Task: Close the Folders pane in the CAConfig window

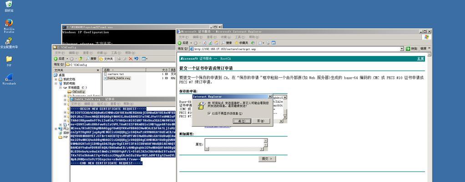Action: 98,70
